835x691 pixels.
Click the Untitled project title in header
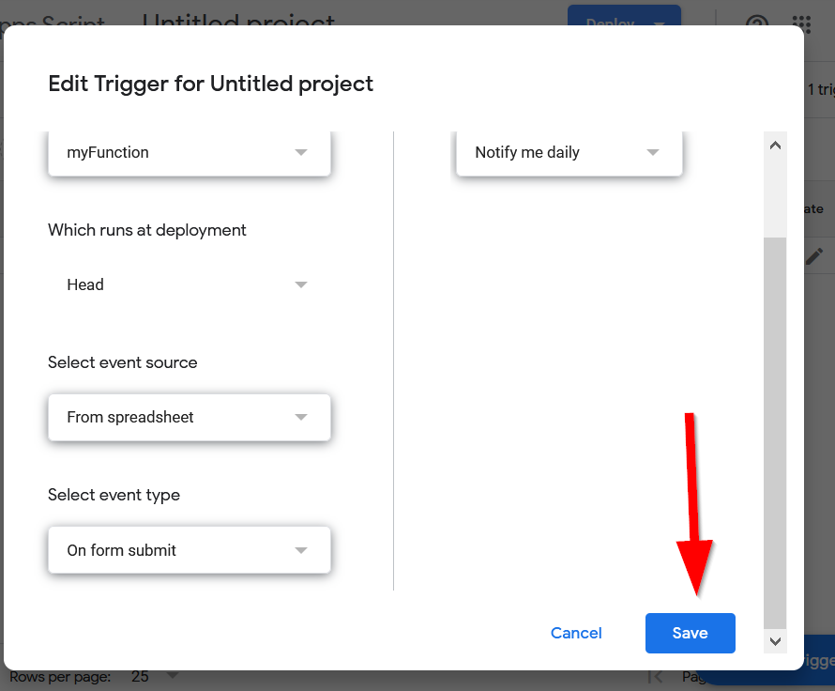pyautogui.click(x=238, y=21)
